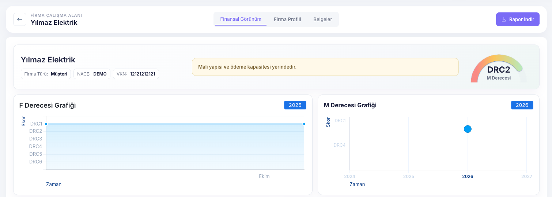The image size is (552, 197).
Task: Click the DRC6 label on F Derecesi chart
Action: [36, 162]
